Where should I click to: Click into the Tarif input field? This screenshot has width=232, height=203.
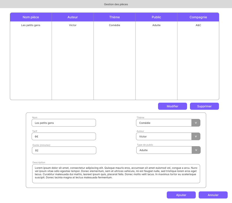(64, 136)
